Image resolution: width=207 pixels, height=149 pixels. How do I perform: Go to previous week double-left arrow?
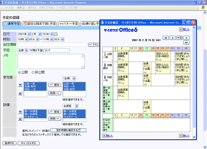[x=166, y=38]
